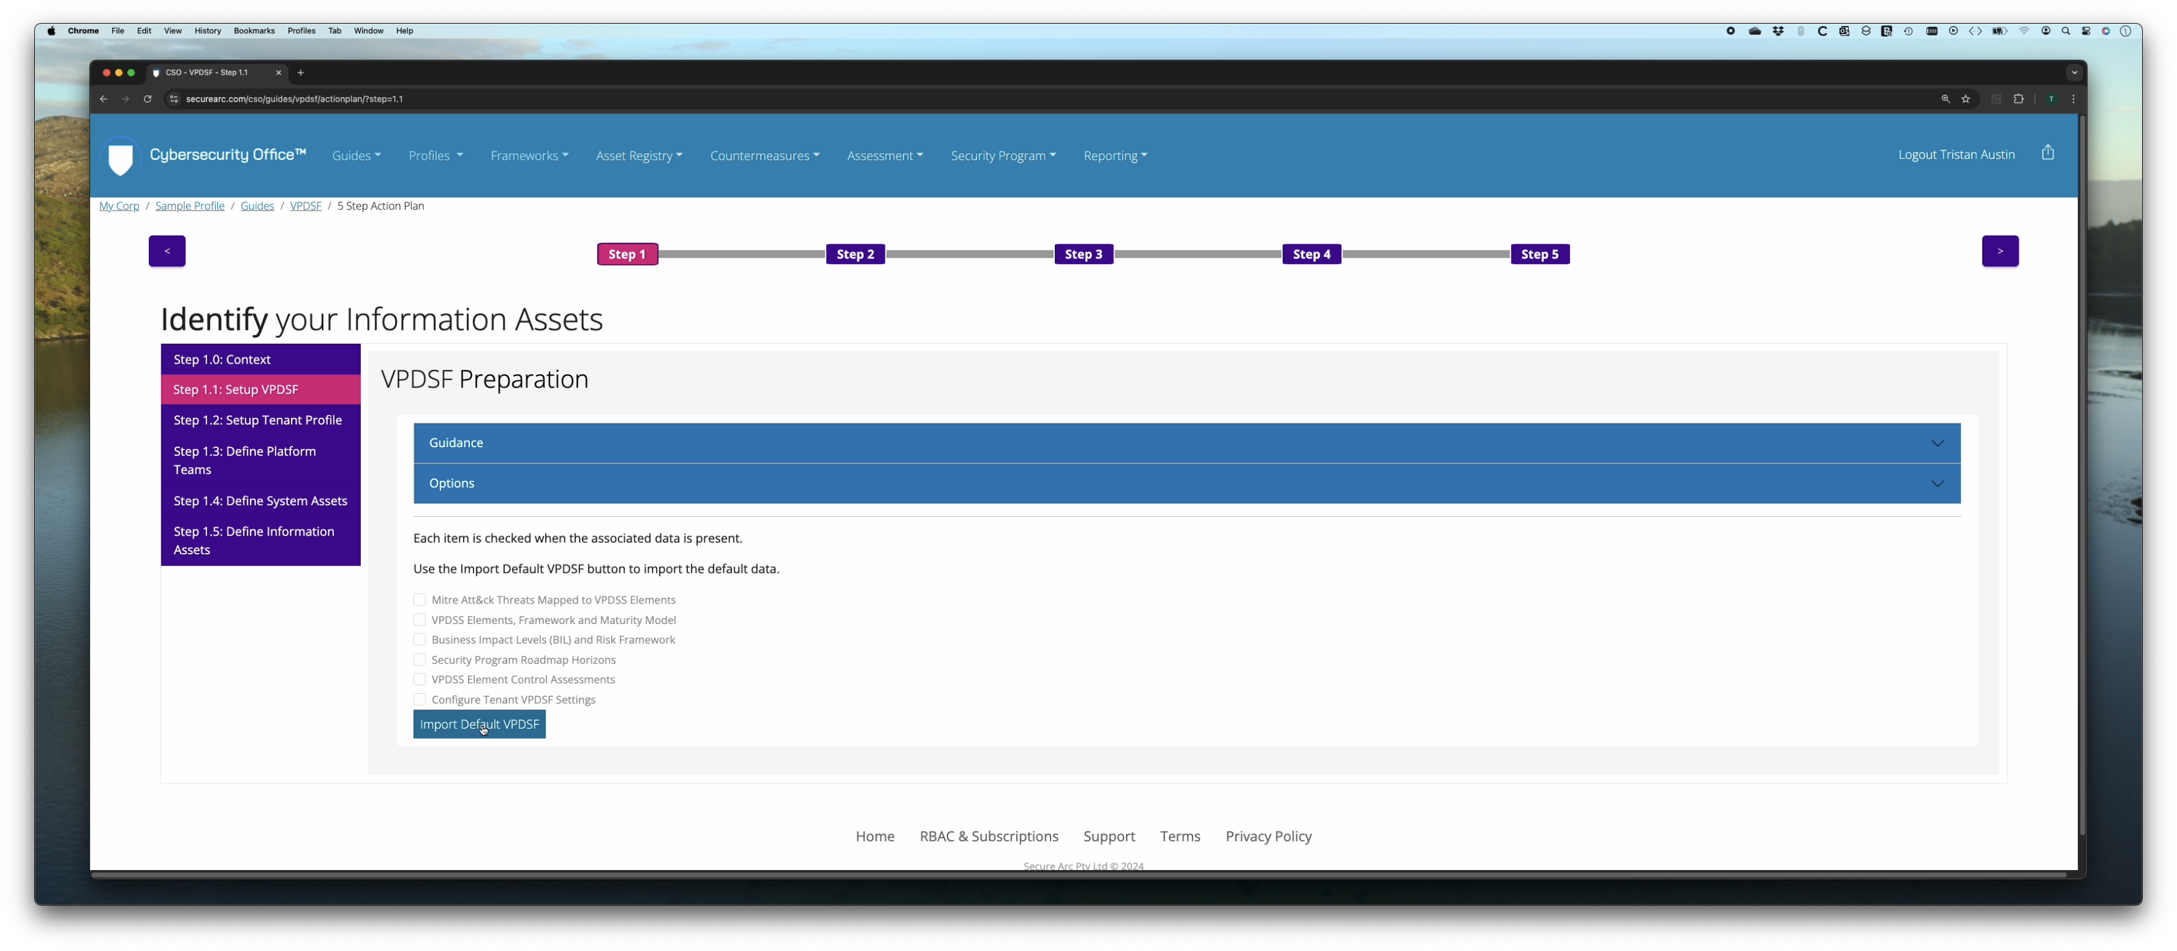
Task: Open the Asset Registry dropdown menu
Action: 639,156
